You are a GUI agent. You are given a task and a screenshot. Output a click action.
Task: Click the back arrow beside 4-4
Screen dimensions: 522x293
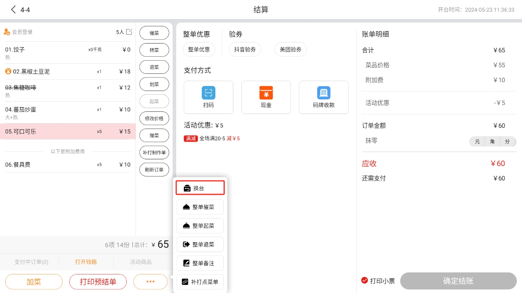click(x=14, y=10)
